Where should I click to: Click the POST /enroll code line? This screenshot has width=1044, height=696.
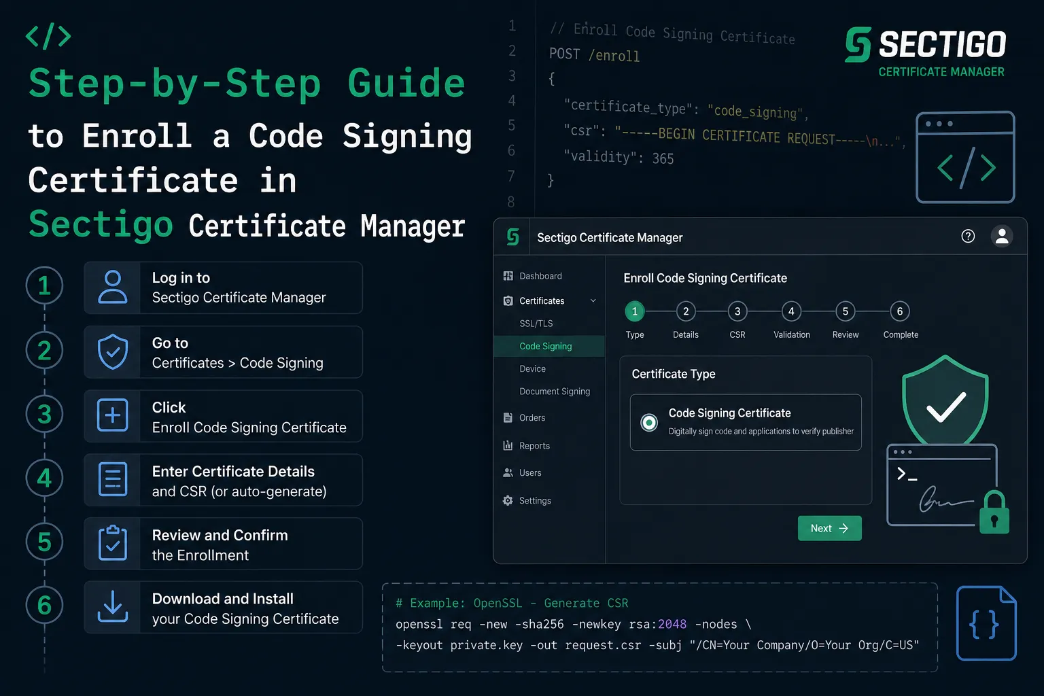[595, 54]
